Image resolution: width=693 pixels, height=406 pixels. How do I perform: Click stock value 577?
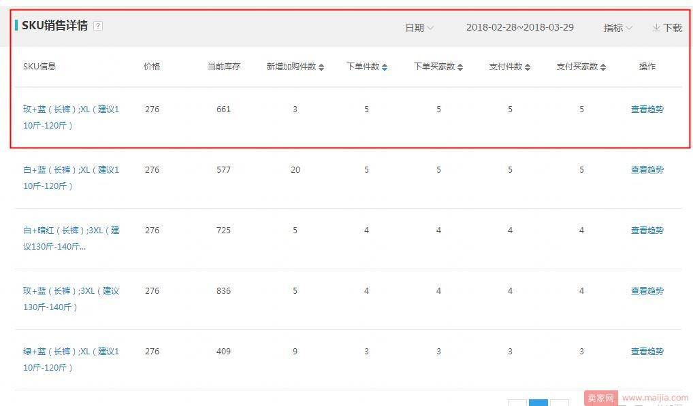224,170
